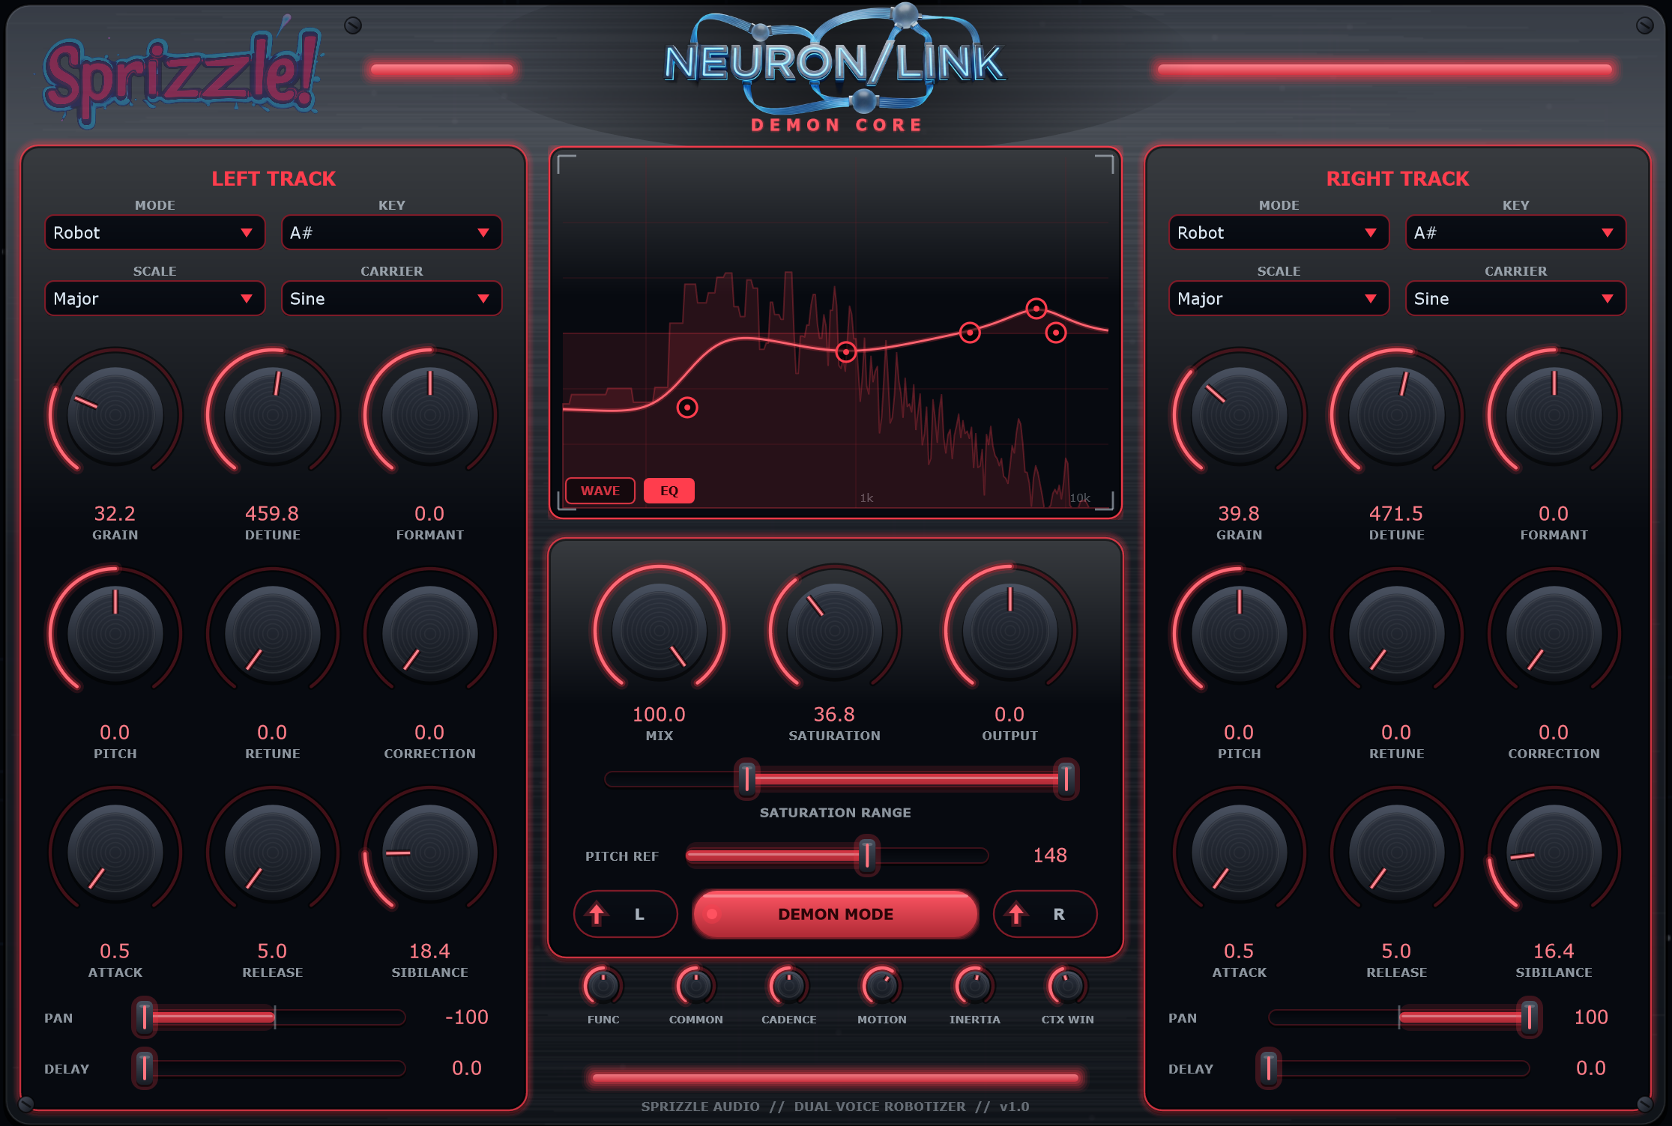Open the Left Track Carrier dropdown
The width and height of the screenshot is (1672, 1126).
click(392, 299)
